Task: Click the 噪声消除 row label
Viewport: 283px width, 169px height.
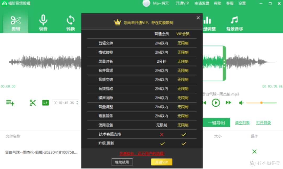Action: 106,98
